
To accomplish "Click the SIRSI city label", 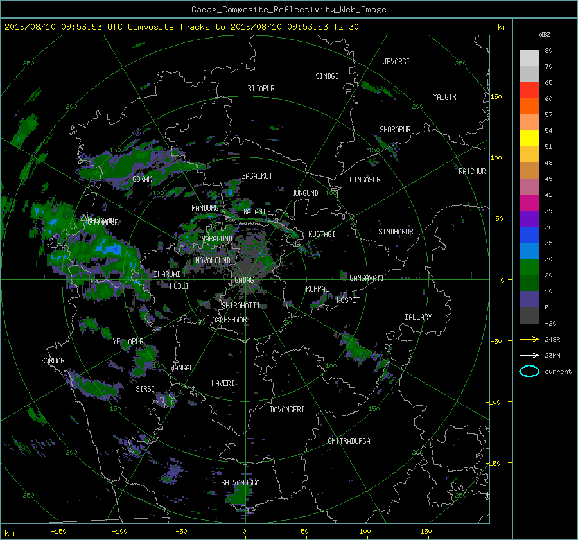I will tap(145, 389).
